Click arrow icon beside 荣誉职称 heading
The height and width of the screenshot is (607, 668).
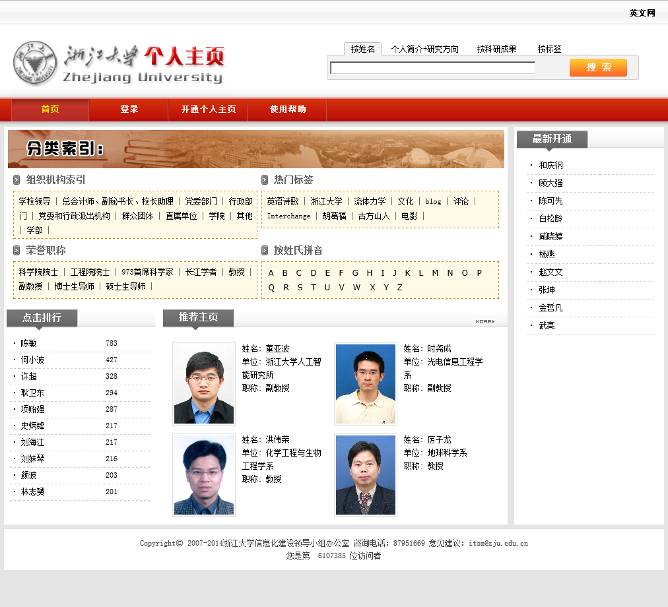point(17,251)
